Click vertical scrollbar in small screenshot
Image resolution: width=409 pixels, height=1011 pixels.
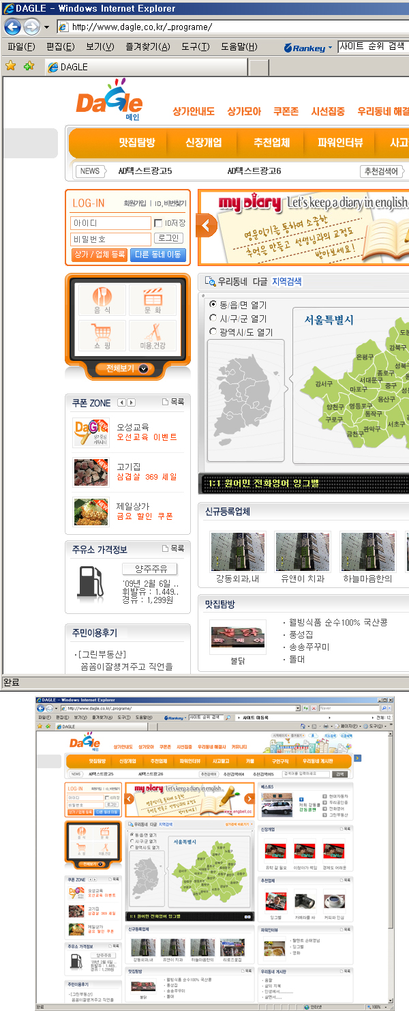pyautogui.click(x=391, y=863)
